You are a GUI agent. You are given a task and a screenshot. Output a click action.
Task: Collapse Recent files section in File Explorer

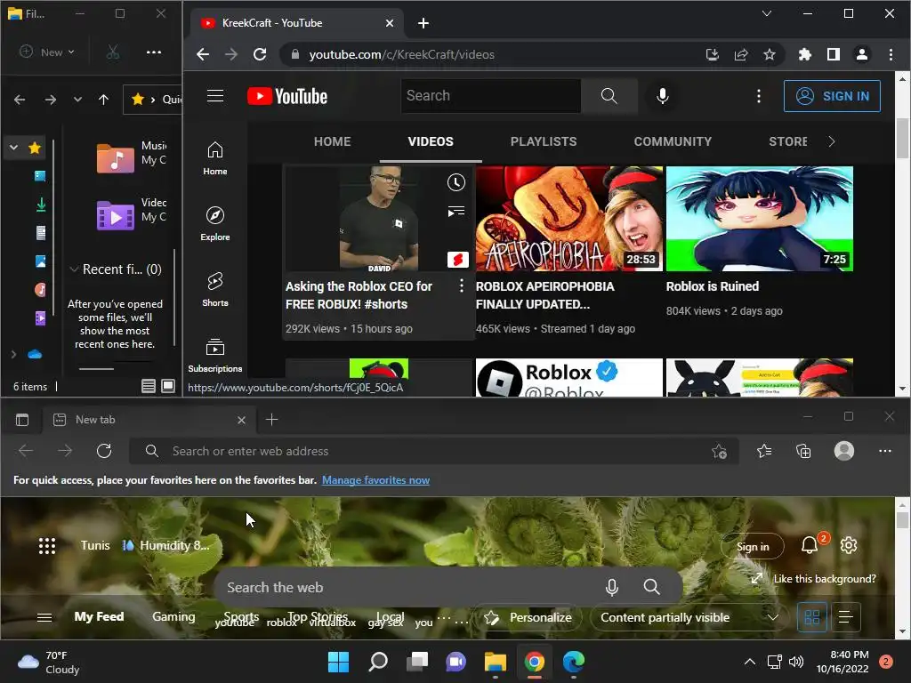pos(74,269)
